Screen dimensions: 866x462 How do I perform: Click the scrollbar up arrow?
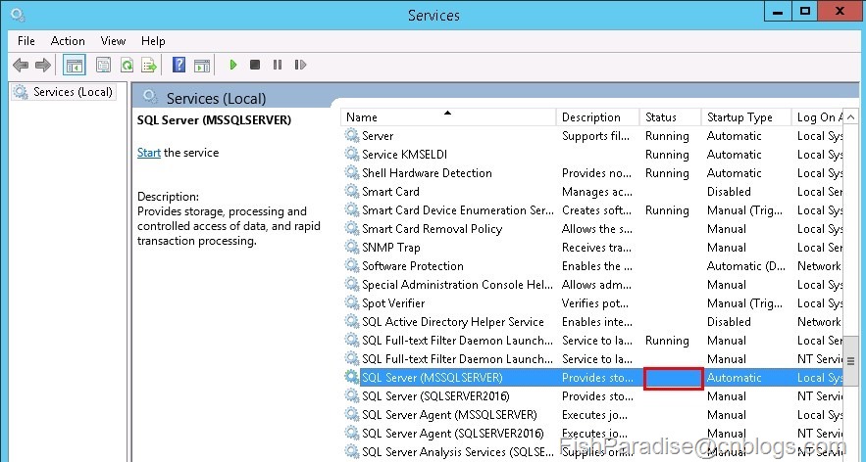850,116
